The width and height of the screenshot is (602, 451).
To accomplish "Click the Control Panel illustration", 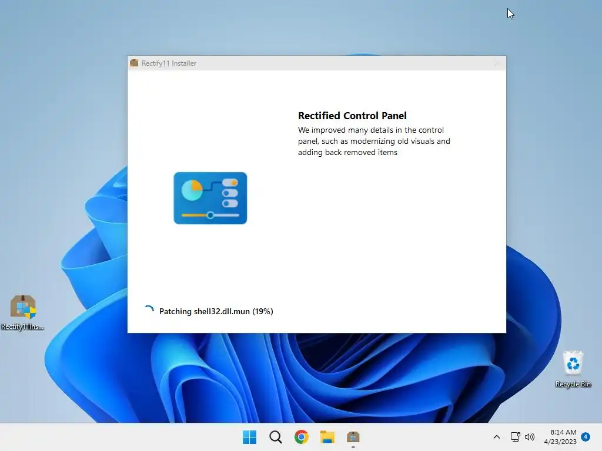I will [210, 198].
